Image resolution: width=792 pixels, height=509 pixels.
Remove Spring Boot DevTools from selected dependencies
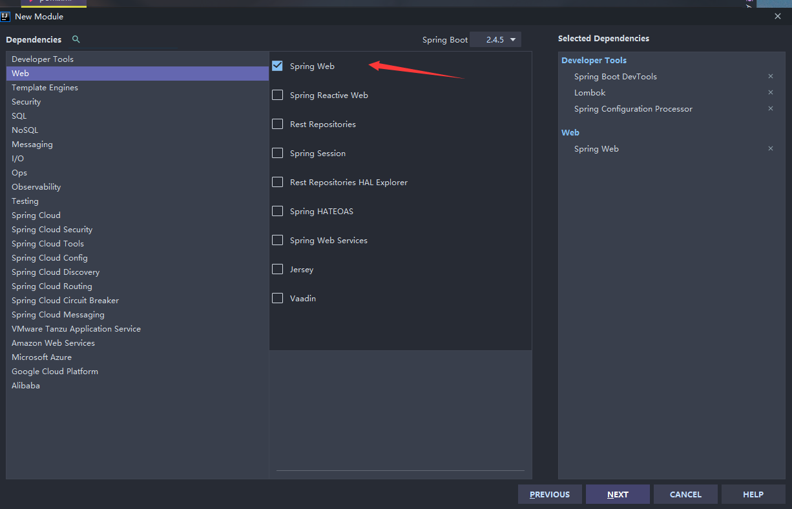(770, 76)
